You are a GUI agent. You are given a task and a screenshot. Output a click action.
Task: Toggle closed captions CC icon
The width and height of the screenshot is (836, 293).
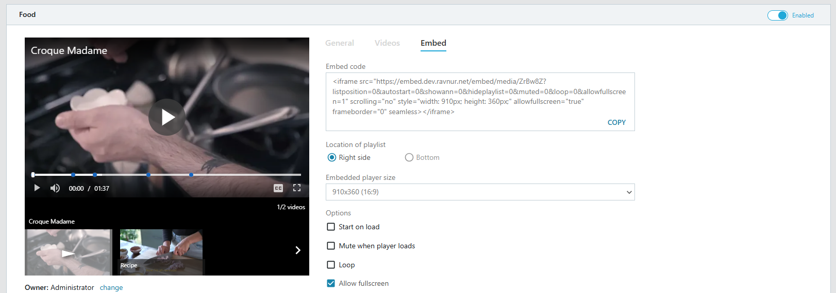(x=278, y=188)
